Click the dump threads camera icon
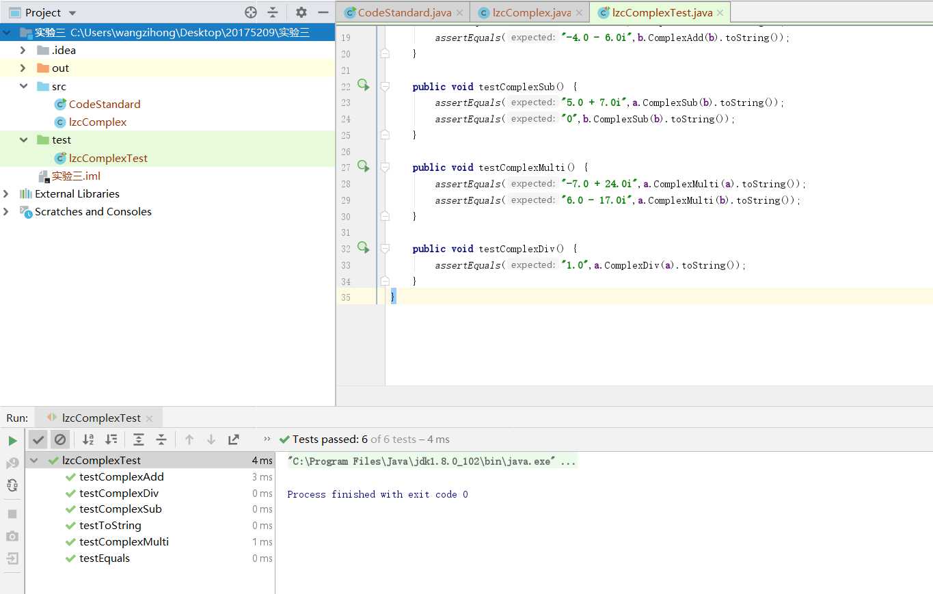Screen dimensions: 933x594 (x=12, y=536)
